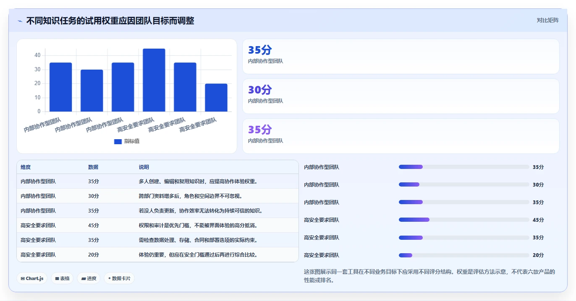Viewport: 576px width, 301px height.
Task: Click the chart y-axis label 40
Action: pyautogui.click(x=37, y=55)
